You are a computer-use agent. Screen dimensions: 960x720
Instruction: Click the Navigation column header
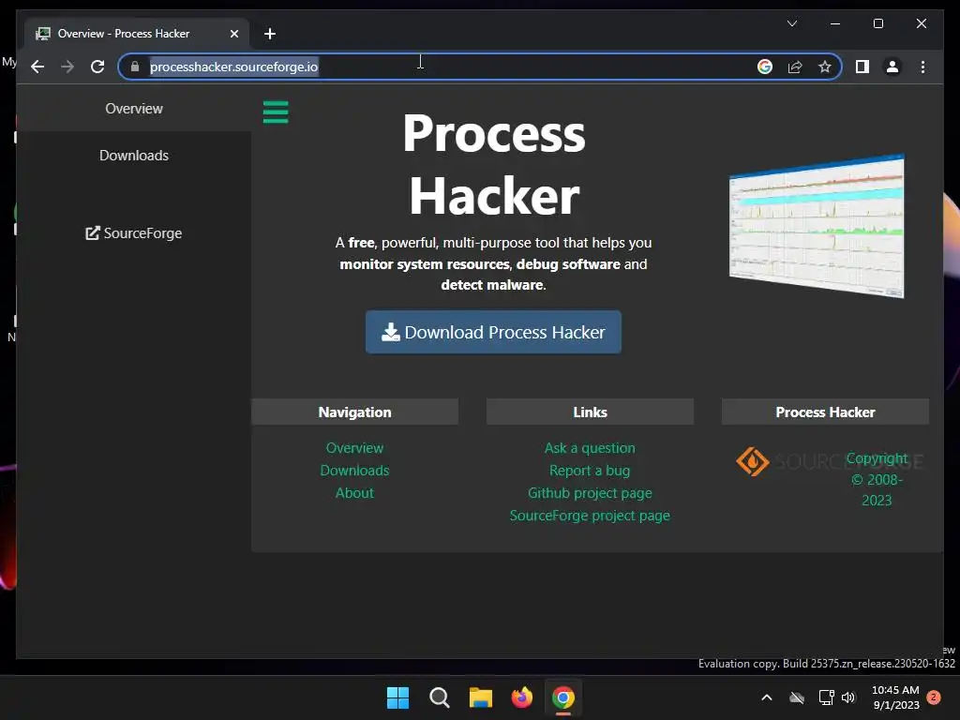point(354,412)
